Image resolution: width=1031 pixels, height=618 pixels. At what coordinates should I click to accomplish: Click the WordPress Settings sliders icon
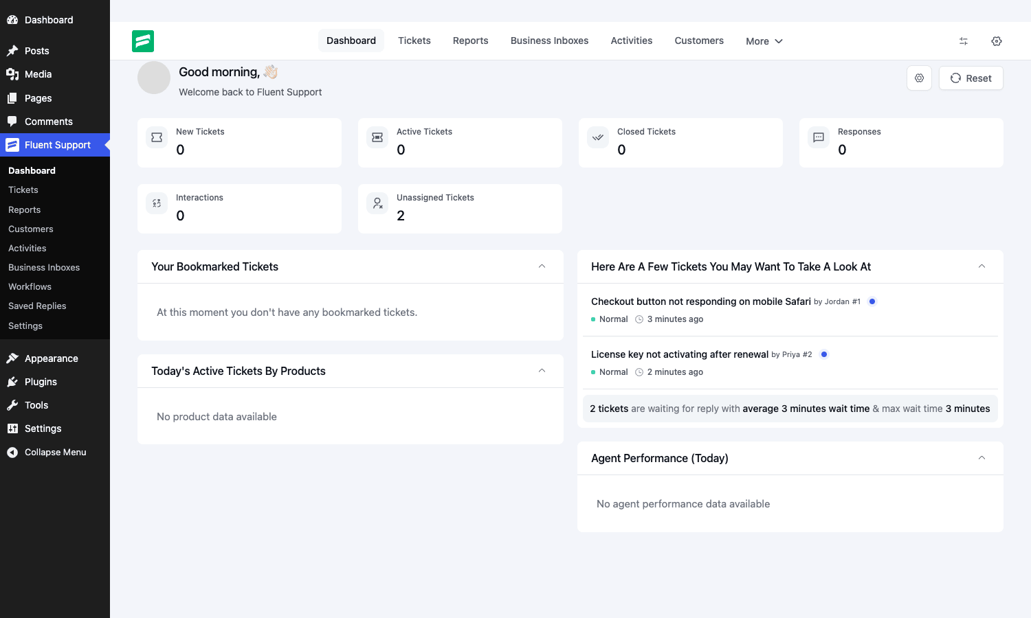coord(12,428)
